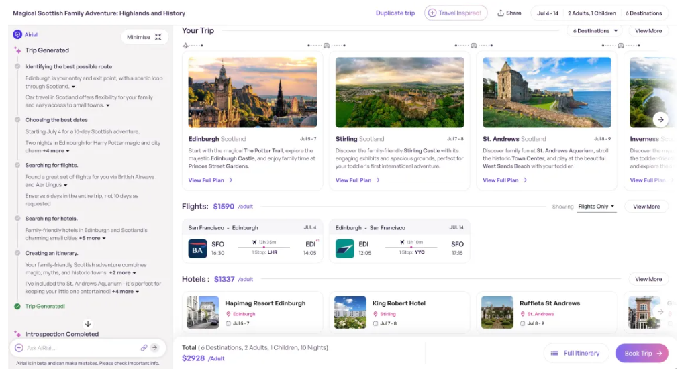Open the Flights Only showing dropdown
This screenshot has height=379, width=688.
click(597, 207)
